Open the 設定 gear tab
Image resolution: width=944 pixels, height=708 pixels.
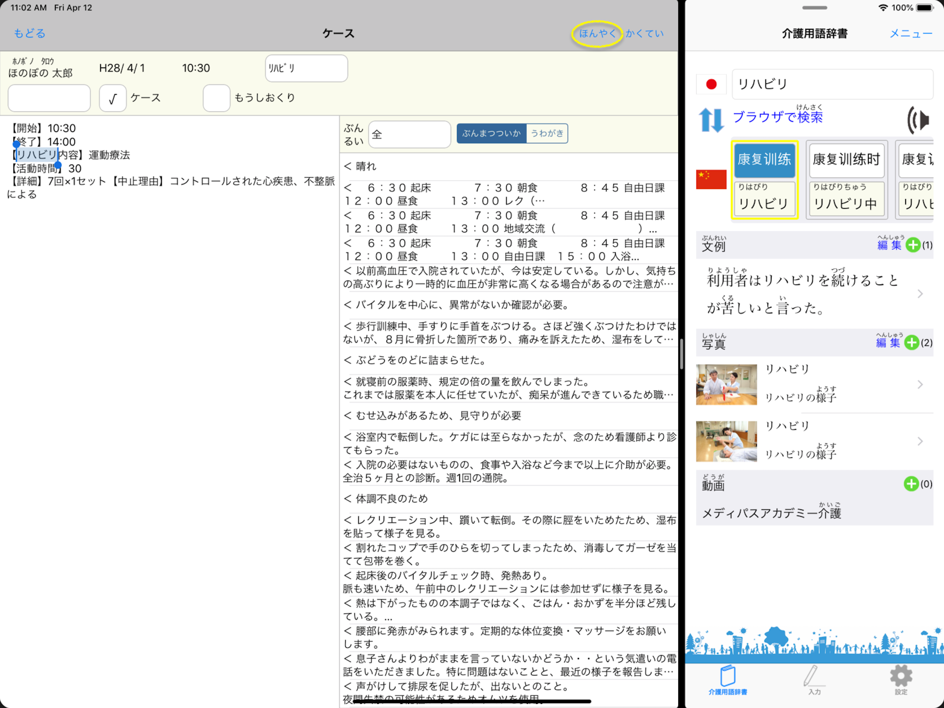901,680
